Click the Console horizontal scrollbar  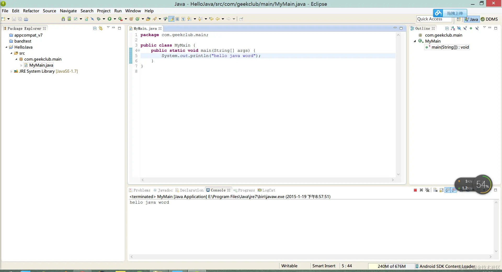(x=311, y=257)
